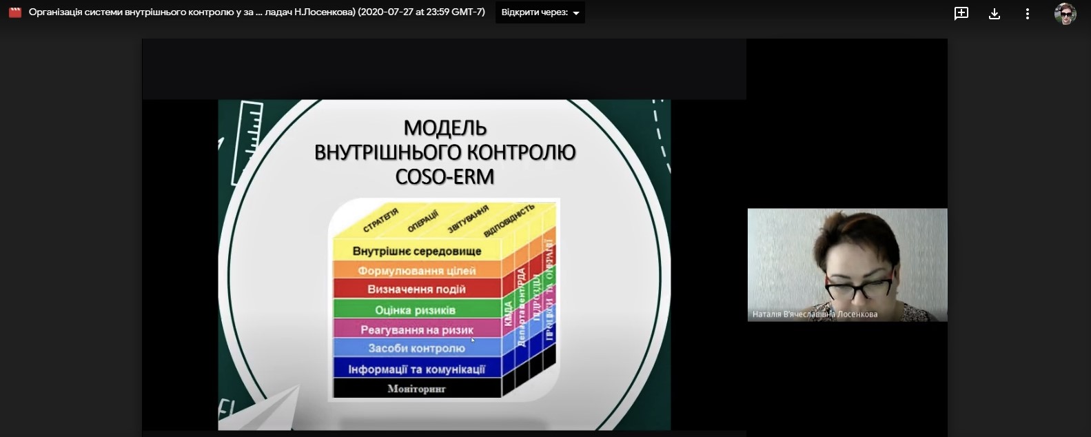
Task: Click the slide heading 'COSO-ERM'
Action: 445,176
